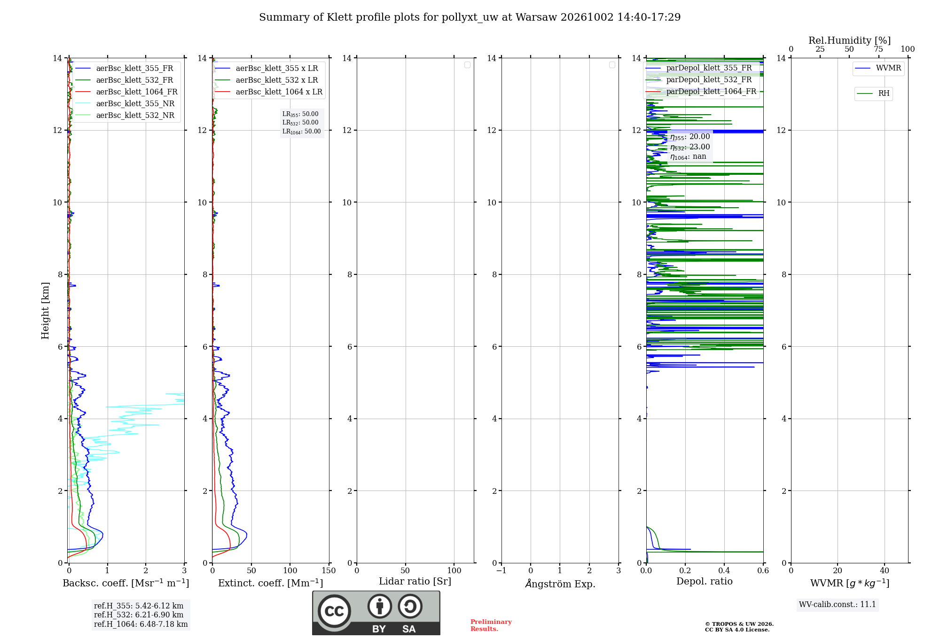The width and height of the screenshot is (940, 639).
Task: Click the parDepol_klett_355_FR legend entry
Action: point(699,68)
